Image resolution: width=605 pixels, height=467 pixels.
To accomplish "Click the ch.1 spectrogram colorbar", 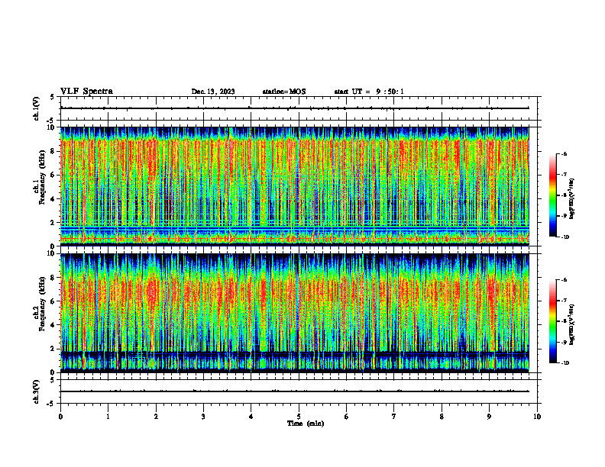I will coord(552,195).
